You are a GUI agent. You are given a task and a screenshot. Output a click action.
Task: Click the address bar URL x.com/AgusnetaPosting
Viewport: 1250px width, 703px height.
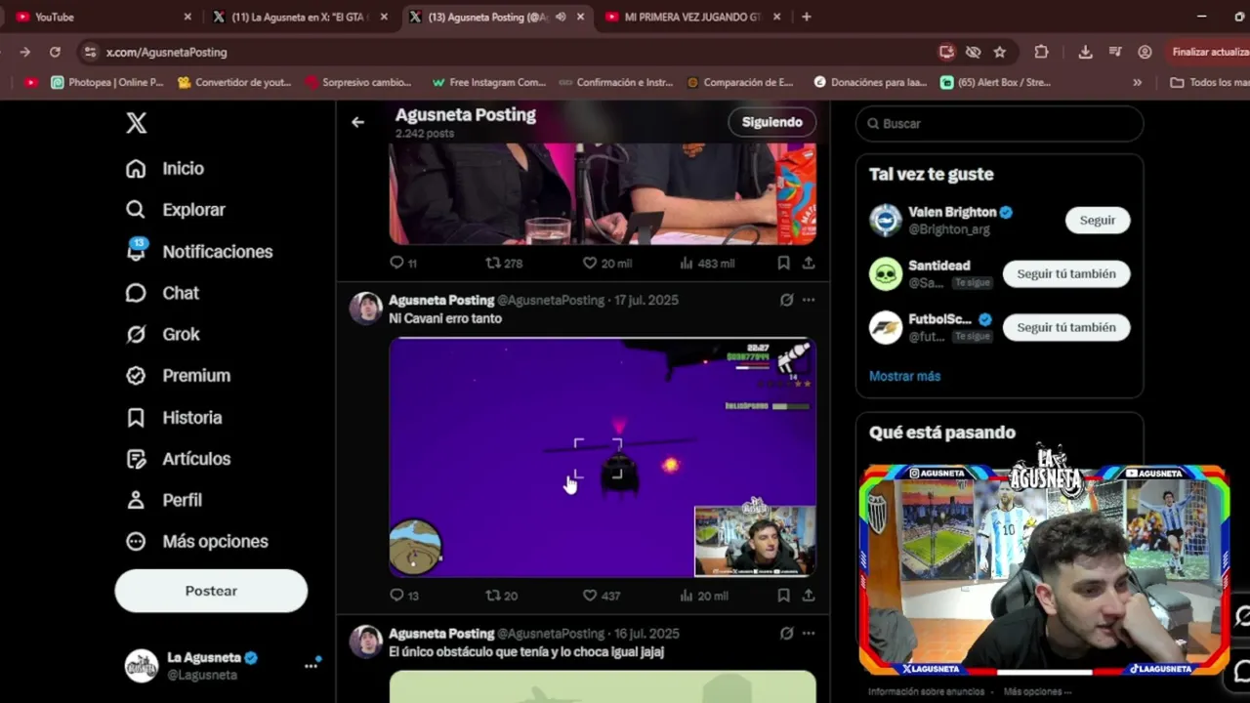[167, 52]
